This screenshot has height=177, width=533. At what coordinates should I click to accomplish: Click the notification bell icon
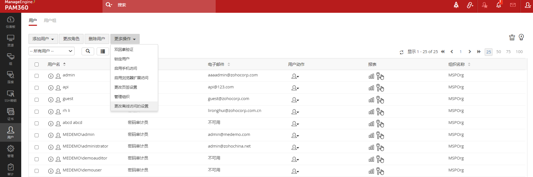[499, 5]
